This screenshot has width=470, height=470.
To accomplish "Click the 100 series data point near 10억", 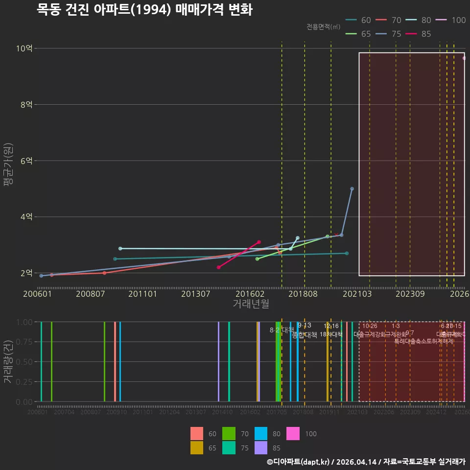I will (x=464, y=58).
